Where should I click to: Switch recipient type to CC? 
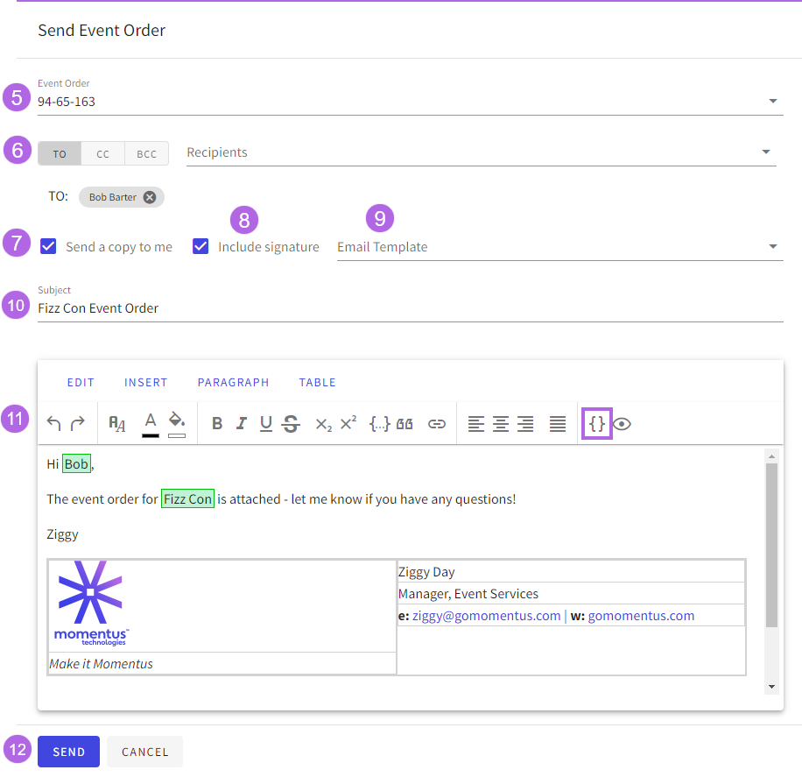point(103,154)
